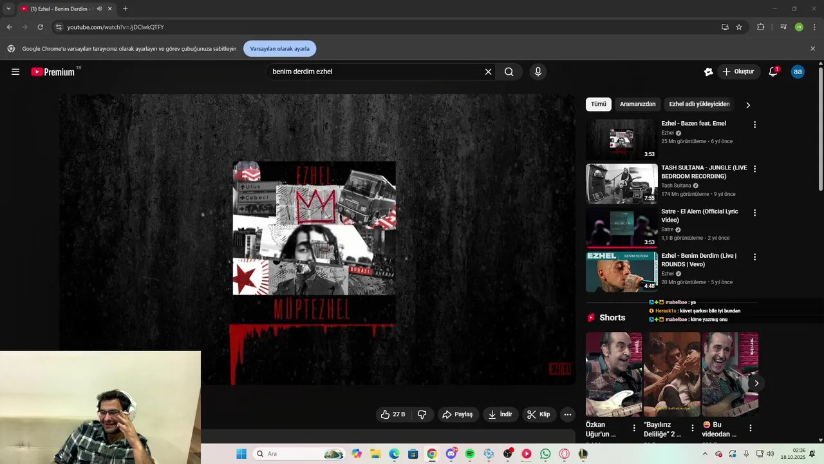The height and width of the screenshot is (464, 824).
Task: Create a clip with Klip button
Action: (539, 414)
